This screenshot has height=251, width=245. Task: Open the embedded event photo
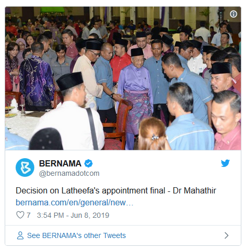click(123, 78)
